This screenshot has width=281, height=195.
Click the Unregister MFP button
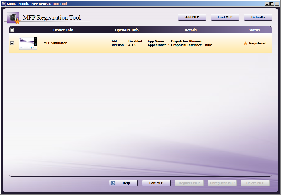tap(222, 183)
